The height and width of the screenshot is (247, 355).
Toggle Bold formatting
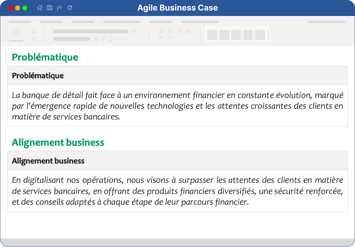[x=96, y=39]
